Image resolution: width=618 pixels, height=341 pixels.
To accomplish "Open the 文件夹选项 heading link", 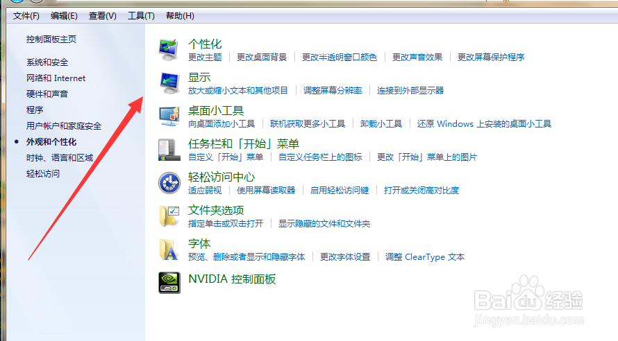I will (x=216, y=211).
